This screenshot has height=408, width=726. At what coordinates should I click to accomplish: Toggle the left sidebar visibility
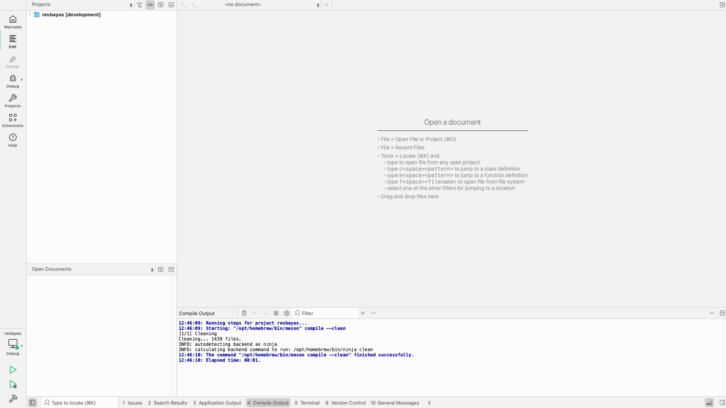coord(33,403)
